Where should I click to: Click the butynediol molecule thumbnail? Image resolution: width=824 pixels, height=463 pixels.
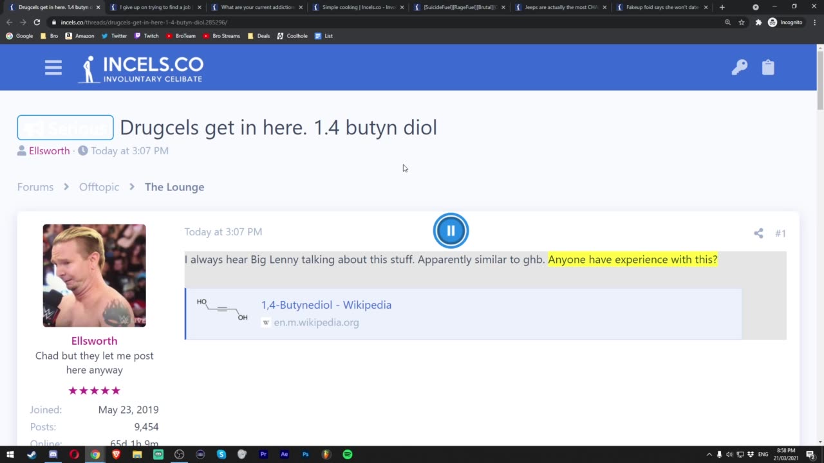point(222,309)
